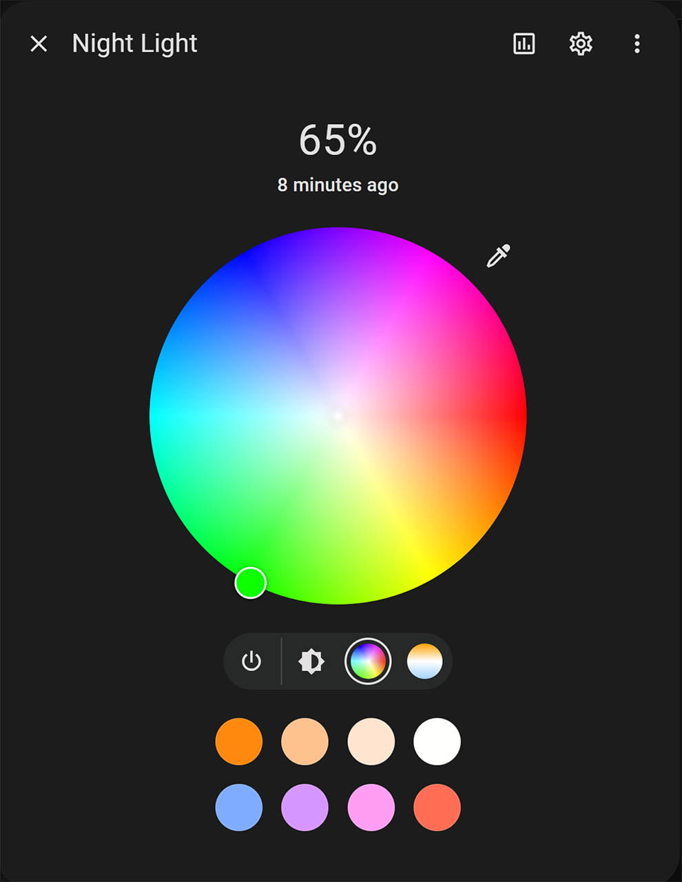Pick the white center of color wheel
The image size is (682, 882).
point(338,416)
